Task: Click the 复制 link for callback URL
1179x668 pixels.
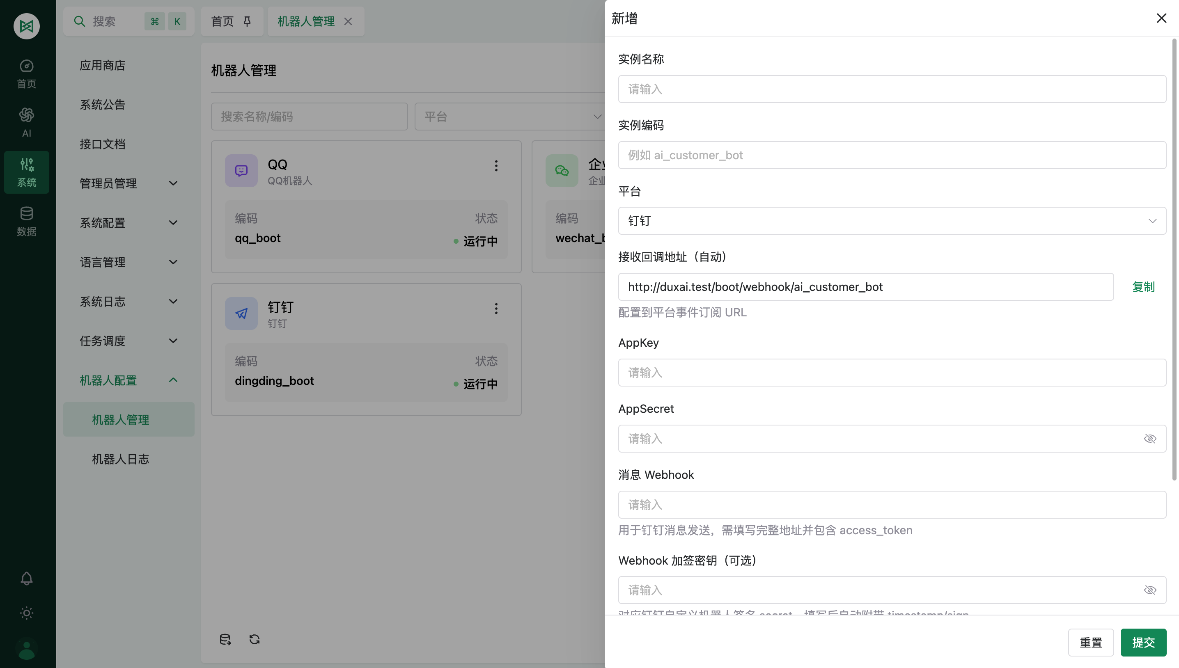Action: 1143,287
